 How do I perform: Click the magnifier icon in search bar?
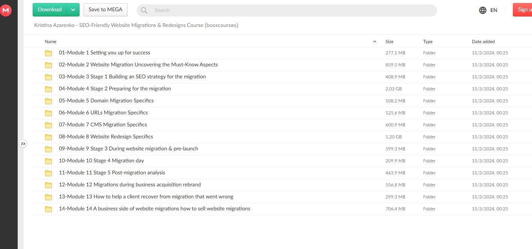coord(144,10)
